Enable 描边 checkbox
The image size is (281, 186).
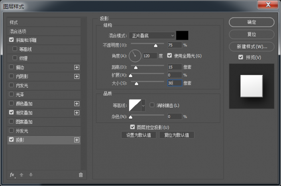click(x=11, y=67)
